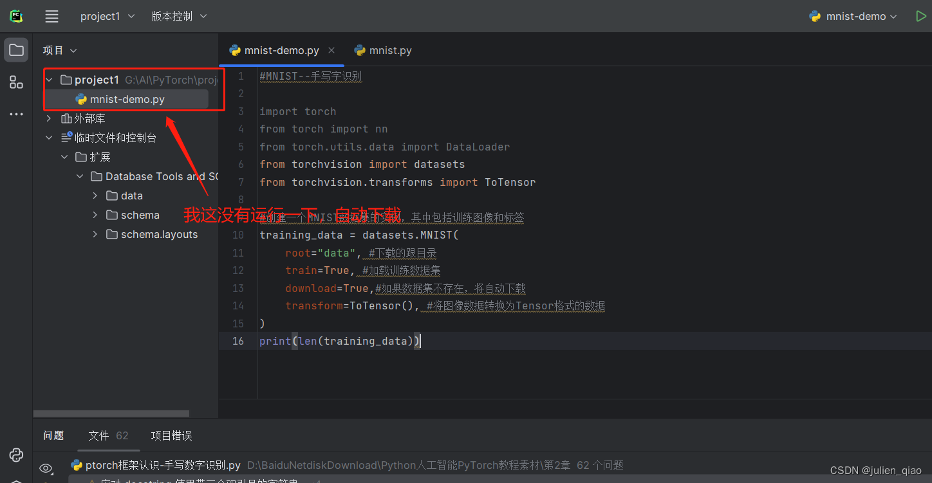Select the 扩展 folder item
Image resolution: width=932 pixels, height=483 pixels.
[x=93, y=157]
